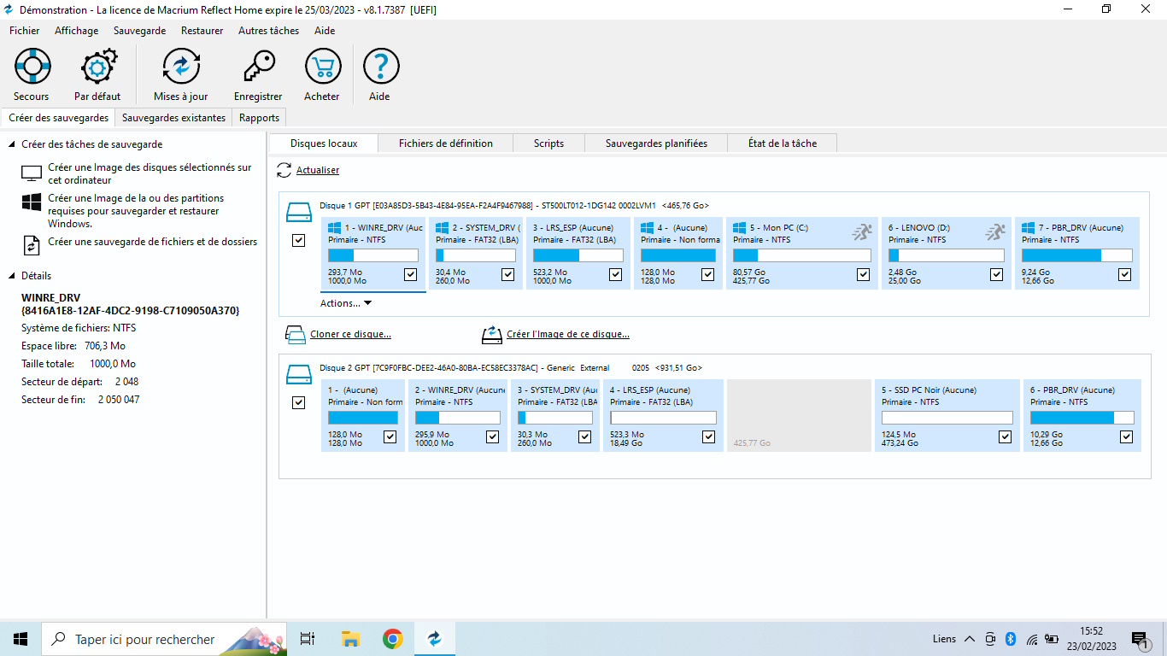Open Google Chrome from the taskbar
The width and height of the screenshot is (1167, 656).
coord(393,639)
